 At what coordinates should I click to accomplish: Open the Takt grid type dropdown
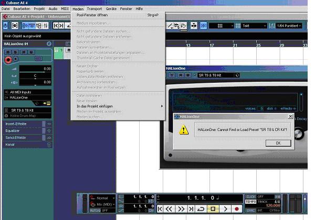254,26
